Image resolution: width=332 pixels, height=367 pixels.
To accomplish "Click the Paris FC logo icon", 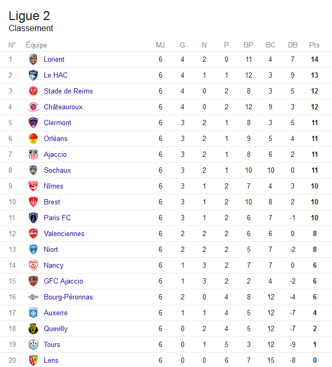I will pyautogui.click(x=33, y=218).
